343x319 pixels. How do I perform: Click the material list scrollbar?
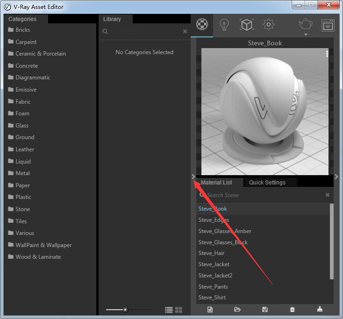[332, 241]
